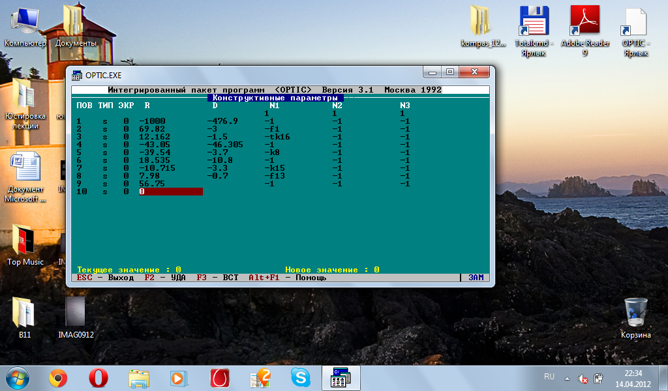Click the OPTIC.EXE title bar icon
The height and width of the screenshot is (391, 668).
point(77,76)
